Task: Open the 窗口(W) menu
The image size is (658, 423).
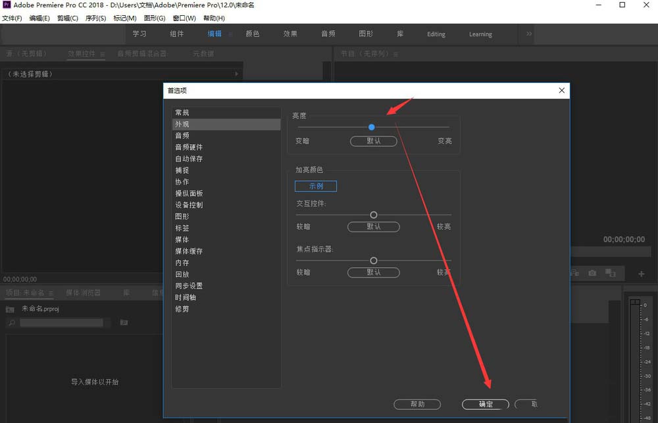Action: point(184,18)
